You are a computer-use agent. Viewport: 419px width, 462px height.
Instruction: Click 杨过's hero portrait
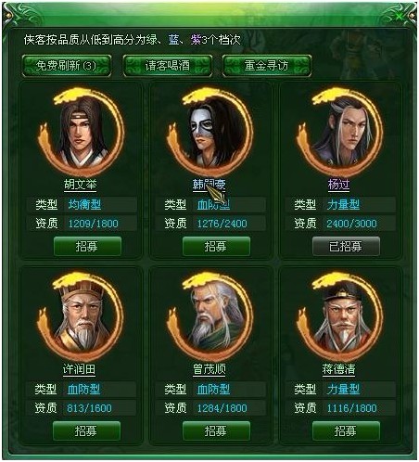click(340, 133)
